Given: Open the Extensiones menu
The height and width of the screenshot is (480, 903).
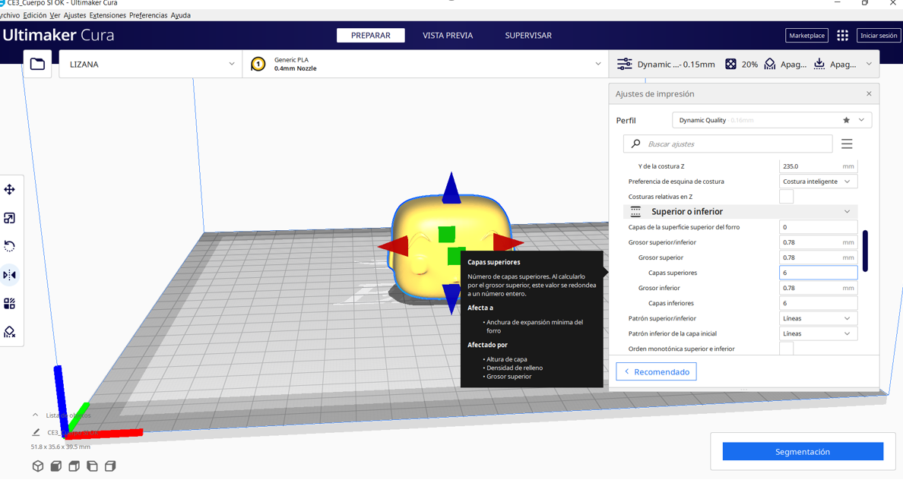Looking at the screenshot, I should [x=108, y=15].
